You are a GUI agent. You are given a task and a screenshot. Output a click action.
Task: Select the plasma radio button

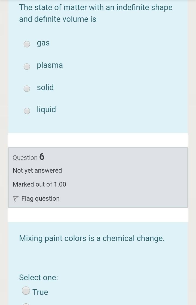coord(27,66)
